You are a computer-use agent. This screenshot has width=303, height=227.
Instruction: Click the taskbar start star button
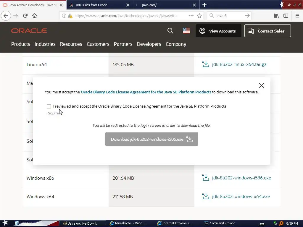[x=5, y=223]
